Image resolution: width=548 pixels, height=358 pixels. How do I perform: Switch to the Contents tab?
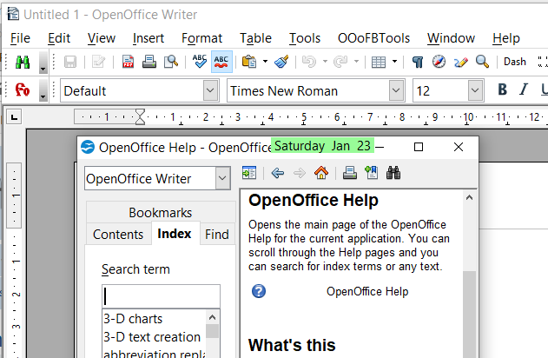[118, 234]
